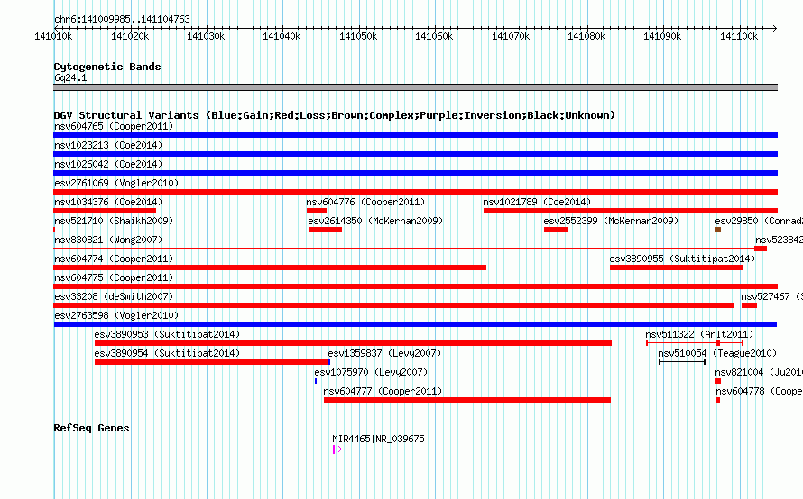This screenshot has height=499, width=803.
Task: Select the Cytogenetic Bands track title
Action: click(107, 67)
